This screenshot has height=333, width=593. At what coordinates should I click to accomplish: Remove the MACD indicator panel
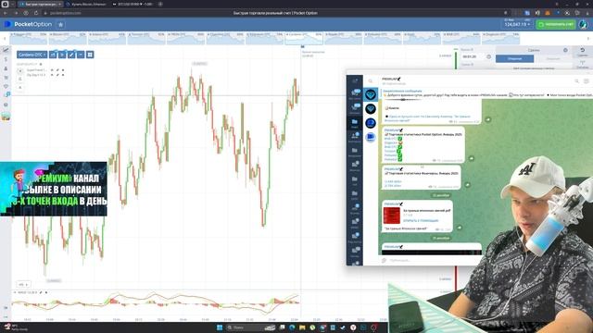pyautogui.click(x=46, y=292)
